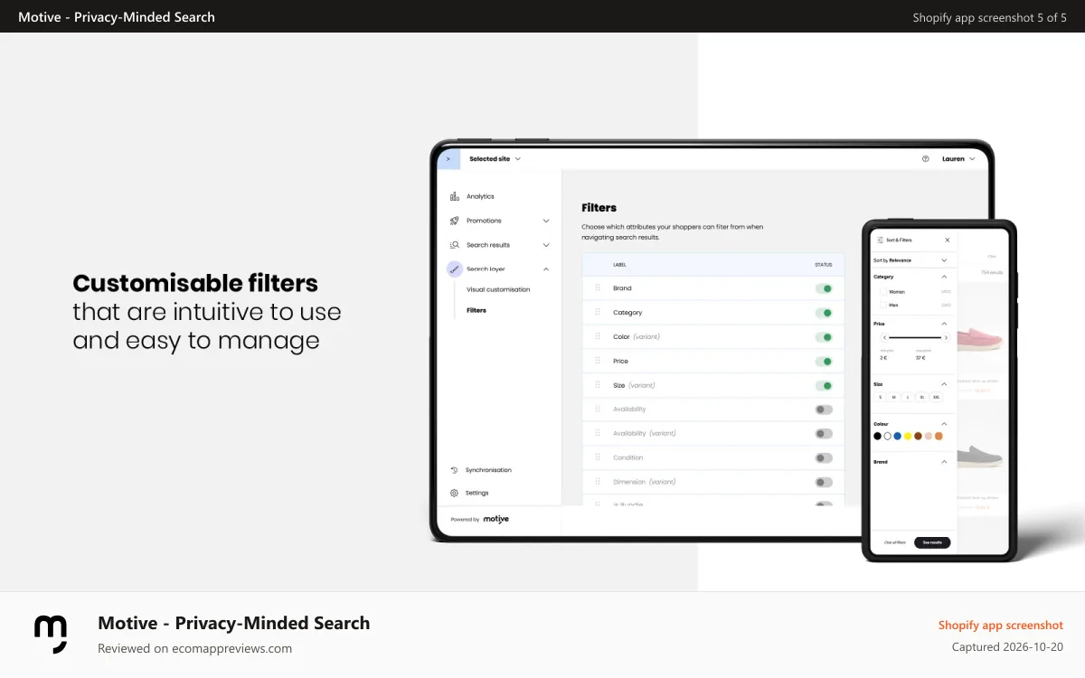Image resolution: width=1085 pixels, height=678 pixels.
Task: Click the See results button
Action: pyautogui.click(x=932, y=542)
